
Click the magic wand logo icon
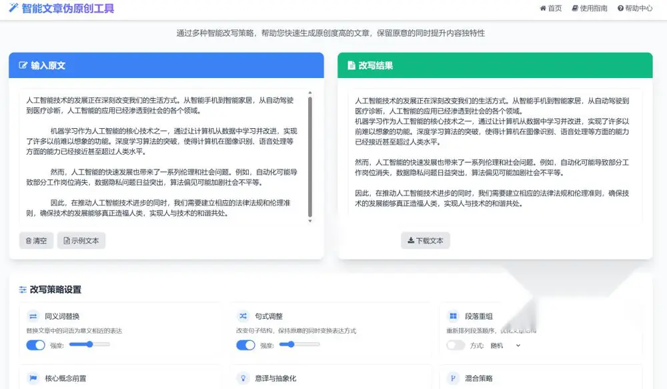tap(13, 7)
